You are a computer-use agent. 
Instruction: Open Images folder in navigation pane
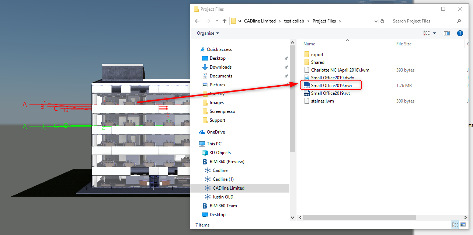coord(216,103)
